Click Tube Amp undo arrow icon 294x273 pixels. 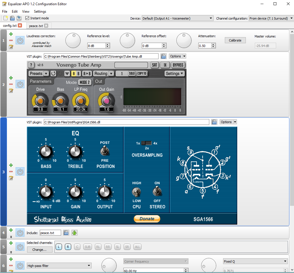(x=53, y=74)
